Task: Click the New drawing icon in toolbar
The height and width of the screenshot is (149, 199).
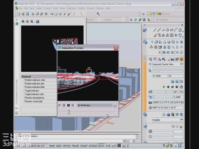Action: [19, 14]
